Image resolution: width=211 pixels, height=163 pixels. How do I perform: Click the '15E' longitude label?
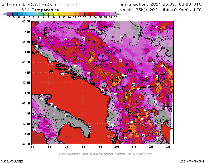(x=32, y=147)
